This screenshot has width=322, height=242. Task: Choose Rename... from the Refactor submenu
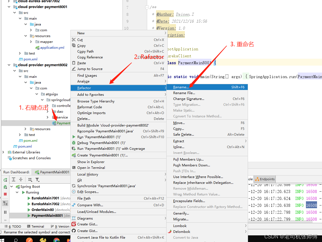pyautogui.click(x=207, y=87)
